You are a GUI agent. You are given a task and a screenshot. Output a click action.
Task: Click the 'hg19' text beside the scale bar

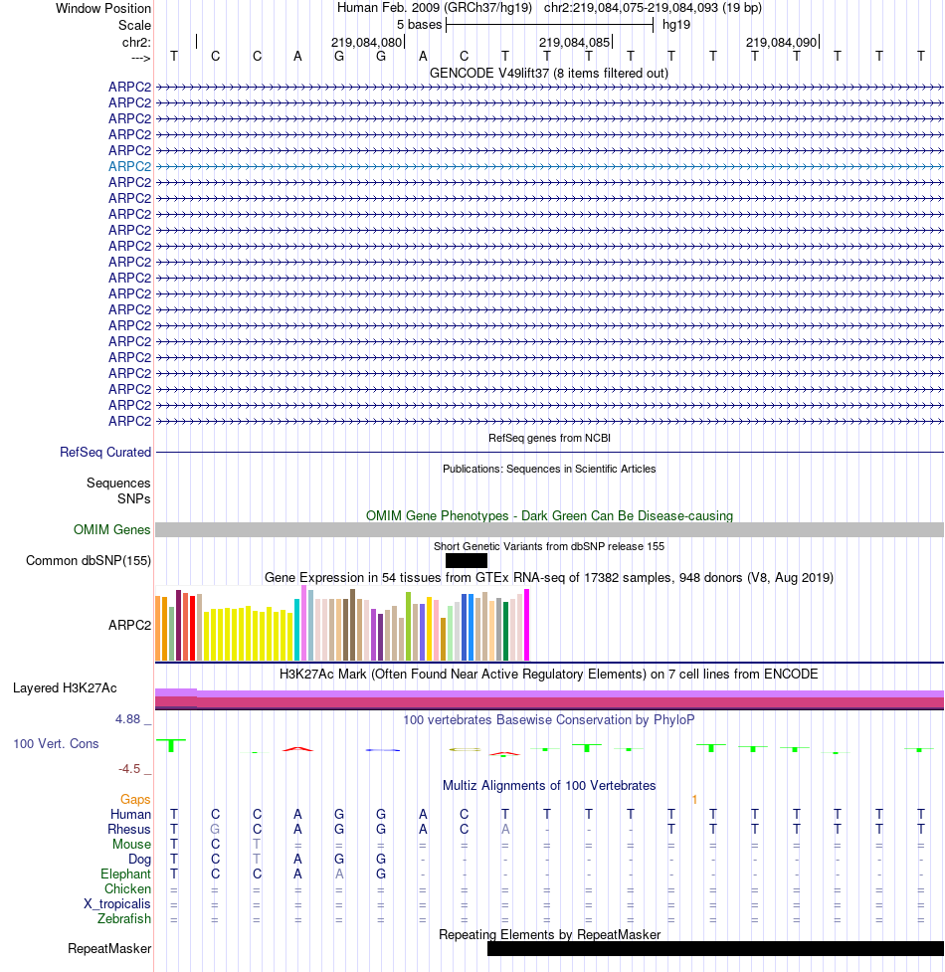pyautogui.click(x=676, y=25)
